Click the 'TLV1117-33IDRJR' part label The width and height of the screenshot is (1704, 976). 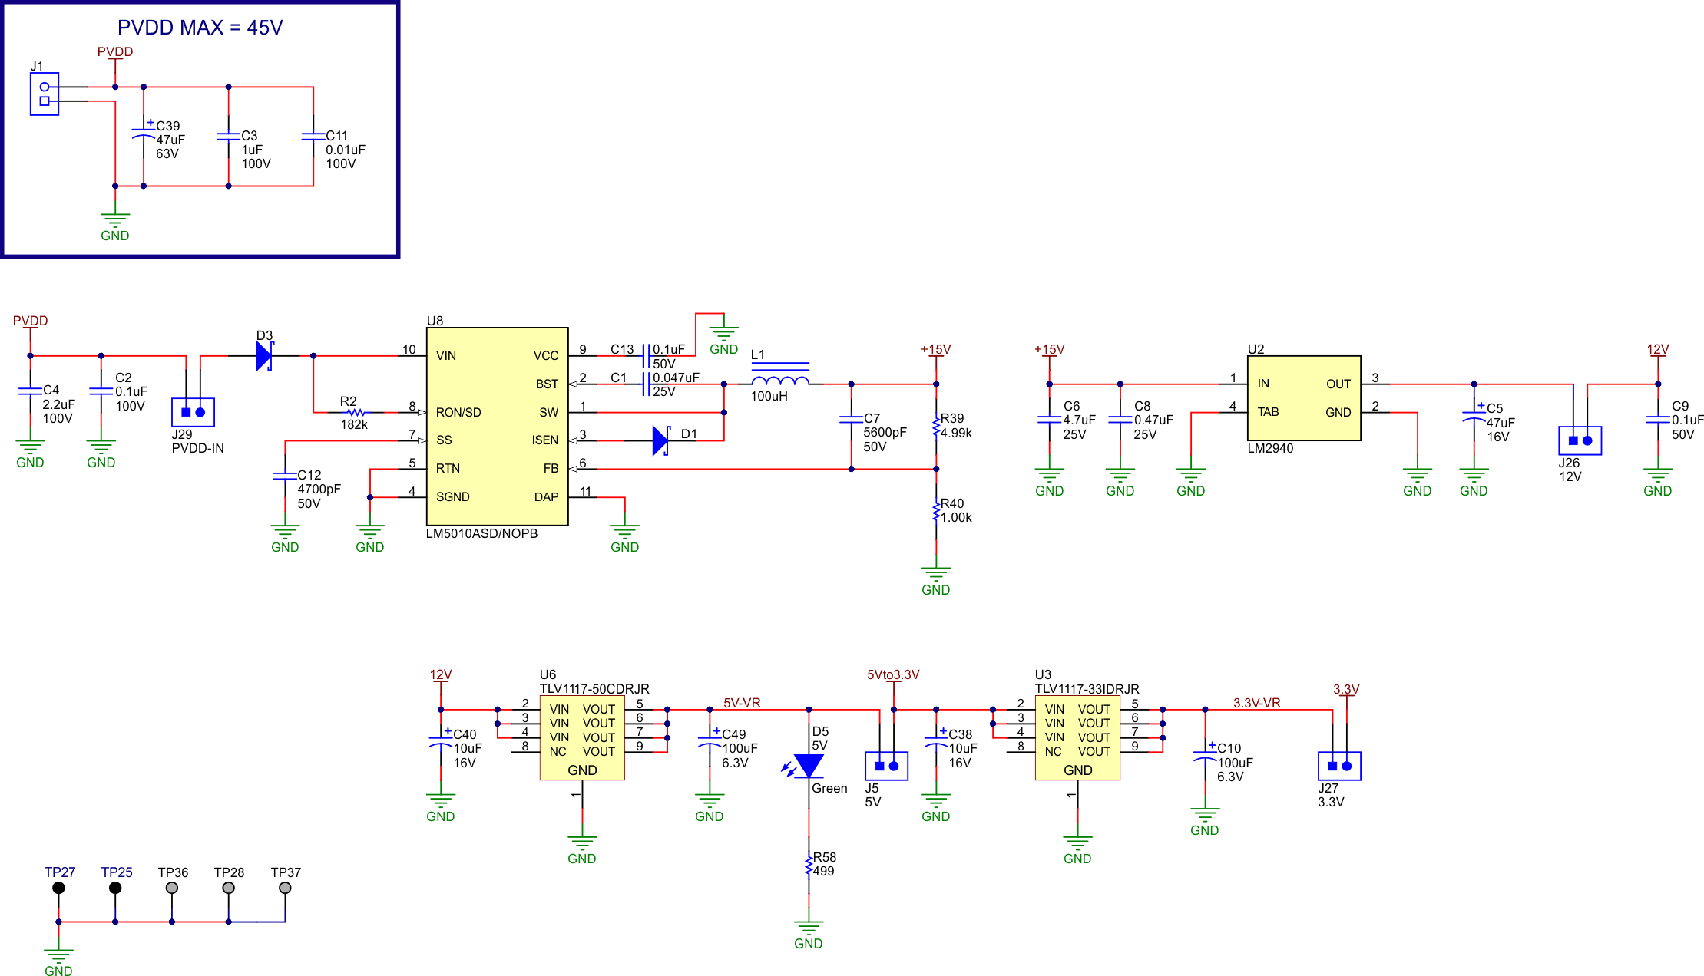pyautogui.click(x=1087, y=689)
